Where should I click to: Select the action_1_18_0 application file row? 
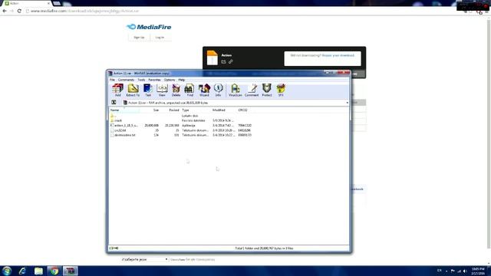pos(181,126)
